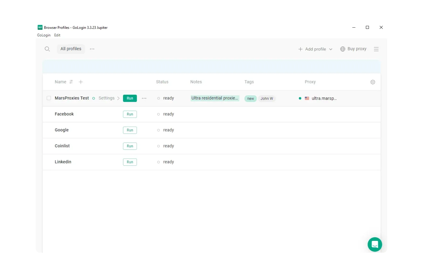Minimize the GoLogin window
The height and width of the screenshot is (276, 423).
tap(354, 27)
